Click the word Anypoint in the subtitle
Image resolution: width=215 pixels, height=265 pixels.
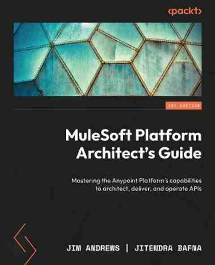[x=125, y=181]
